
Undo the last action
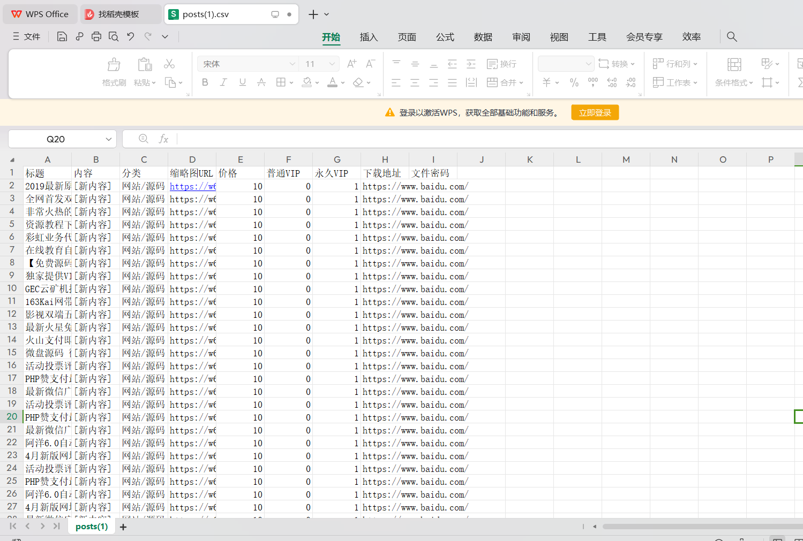coord(131,36)
